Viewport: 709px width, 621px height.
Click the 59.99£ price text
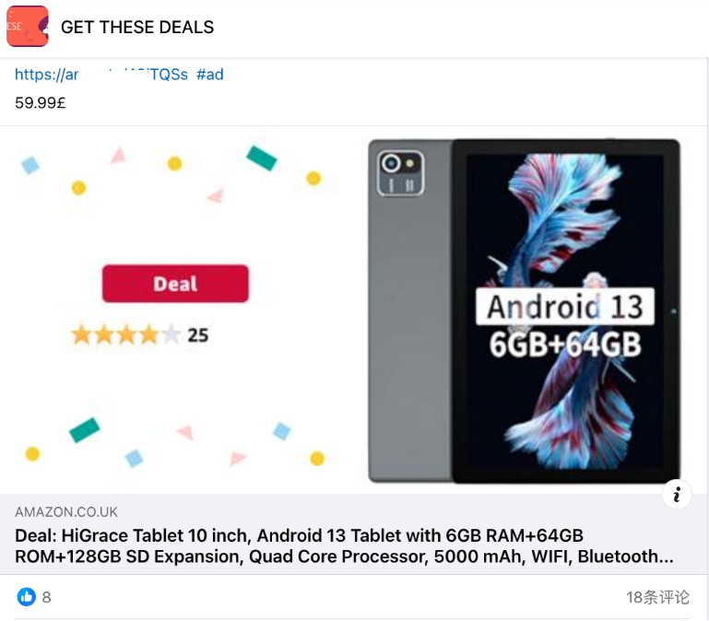pos(41,102)
